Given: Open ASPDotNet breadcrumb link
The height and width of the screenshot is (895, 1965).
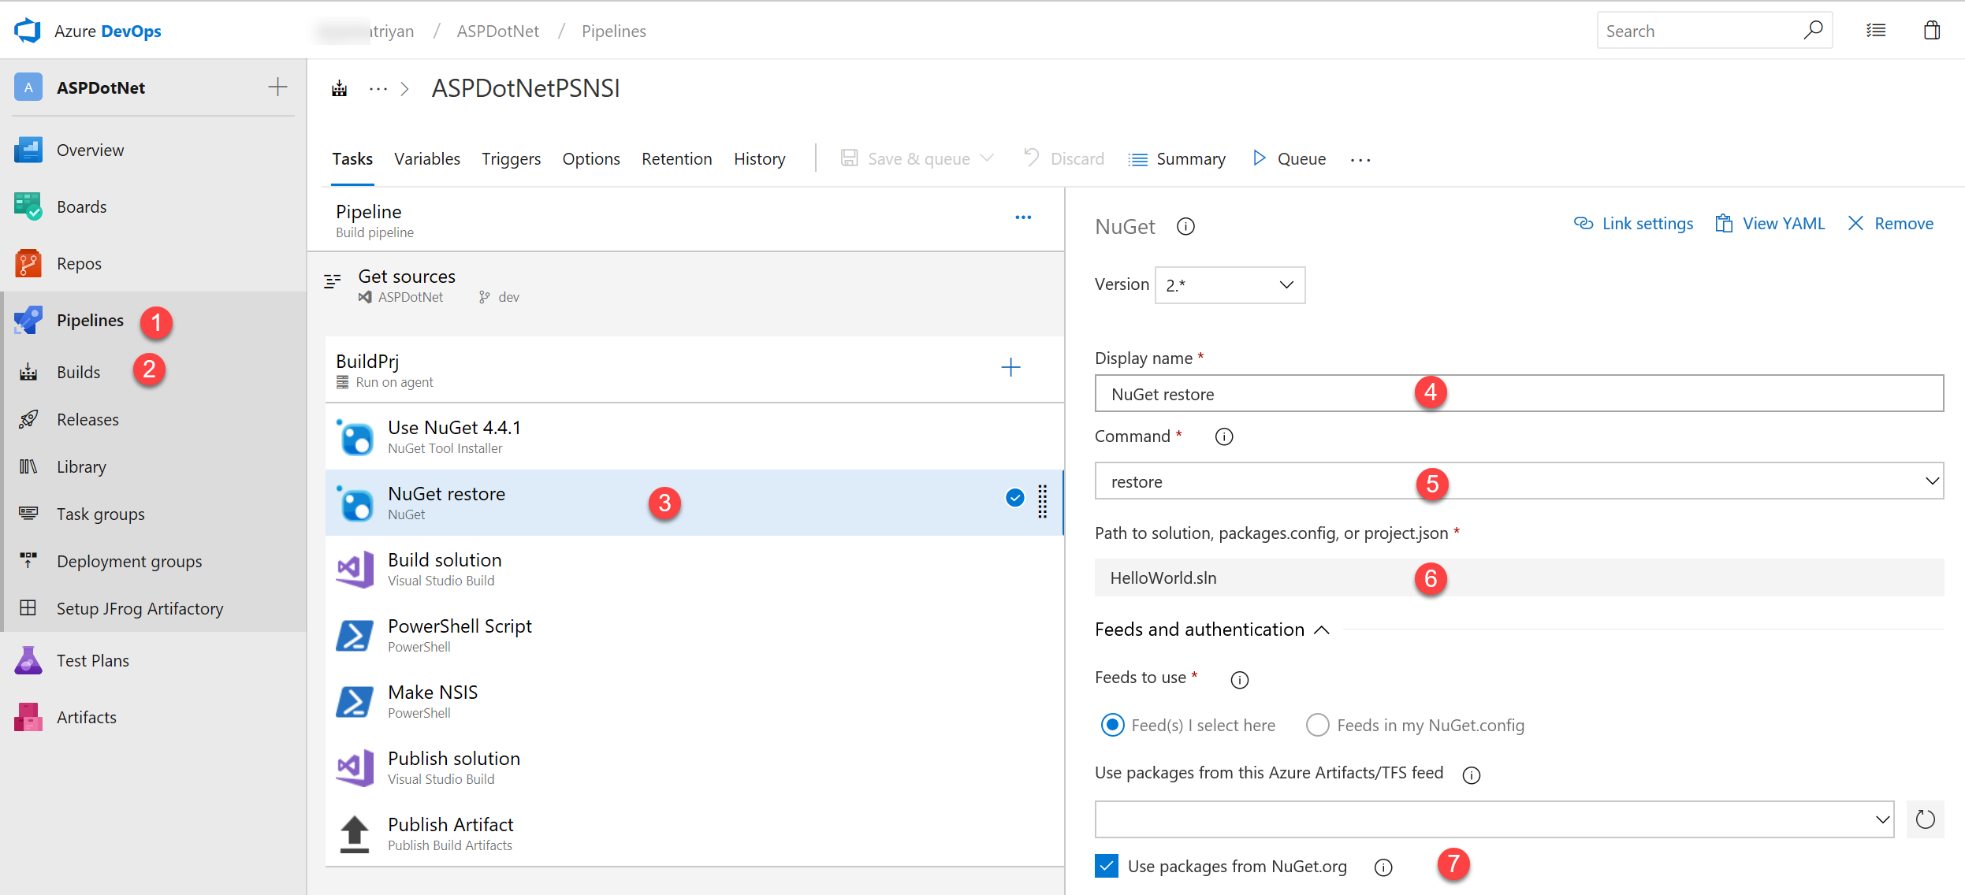Looking at the screenshot, I should (x=497, y=31).
